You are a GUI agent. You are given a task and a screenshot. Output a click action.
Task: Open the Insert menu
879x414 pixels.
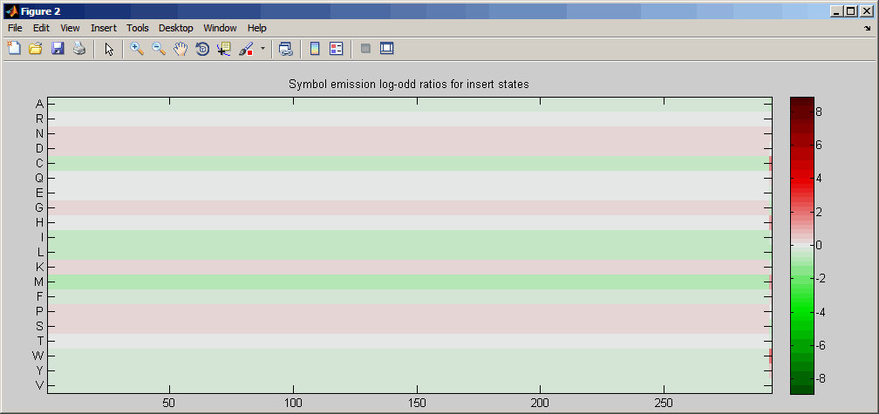[104, 28]
